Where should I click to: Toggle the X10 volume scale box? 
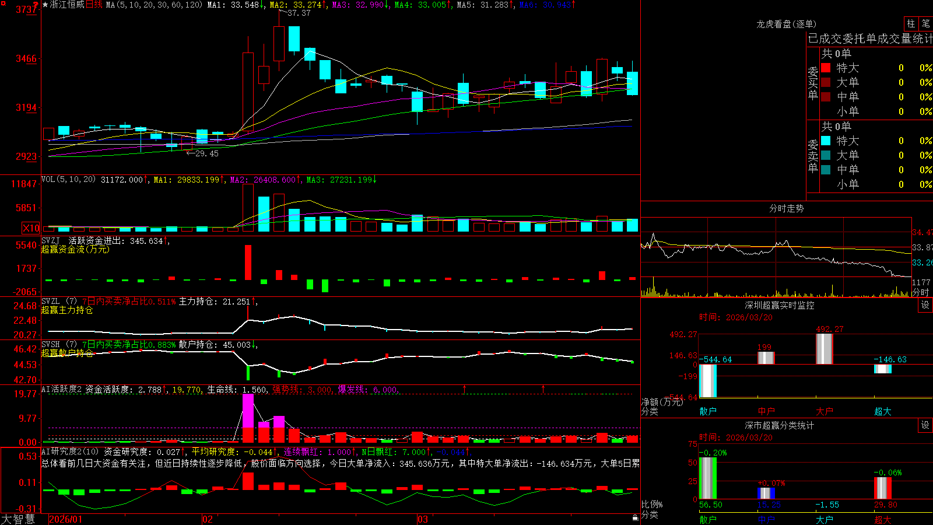(31, 228)
